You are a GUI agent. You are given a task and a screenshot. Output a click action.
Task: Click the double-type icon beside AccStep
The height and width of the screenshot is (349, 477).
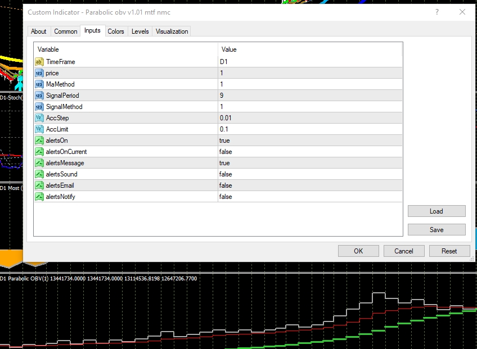(x=39, y=118)
